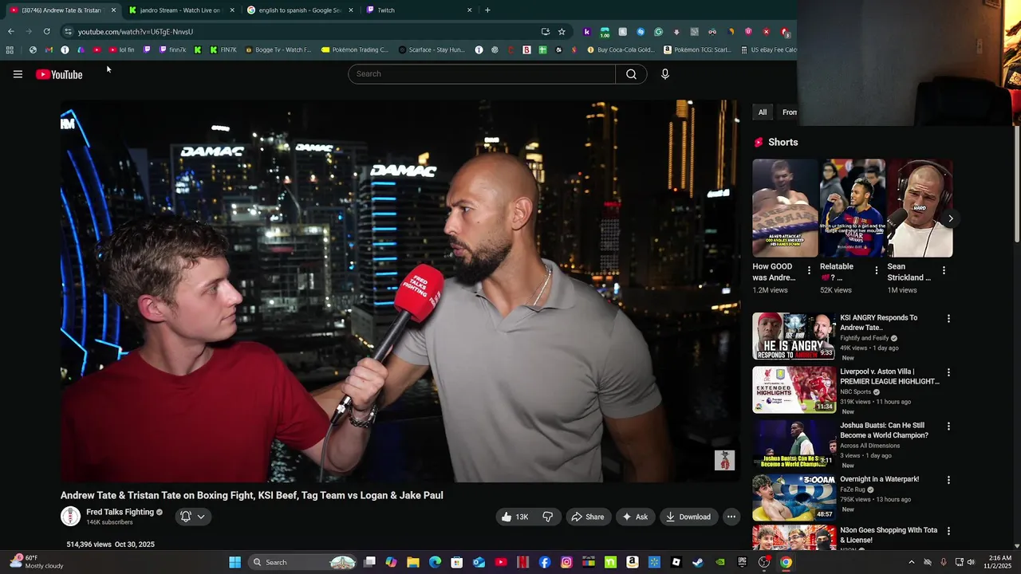Open menu for Overnight in a Waterpark video

pyautogui.click(x=948, y=480)
